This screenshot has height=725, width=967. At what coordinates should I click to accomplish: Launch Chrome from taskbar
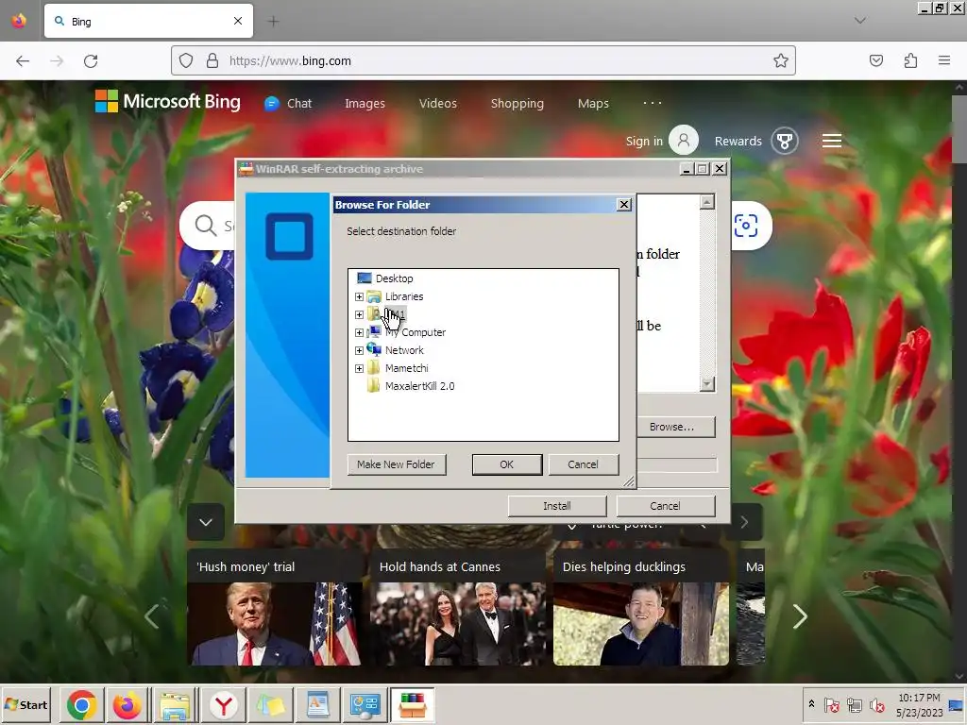(81, 705)
